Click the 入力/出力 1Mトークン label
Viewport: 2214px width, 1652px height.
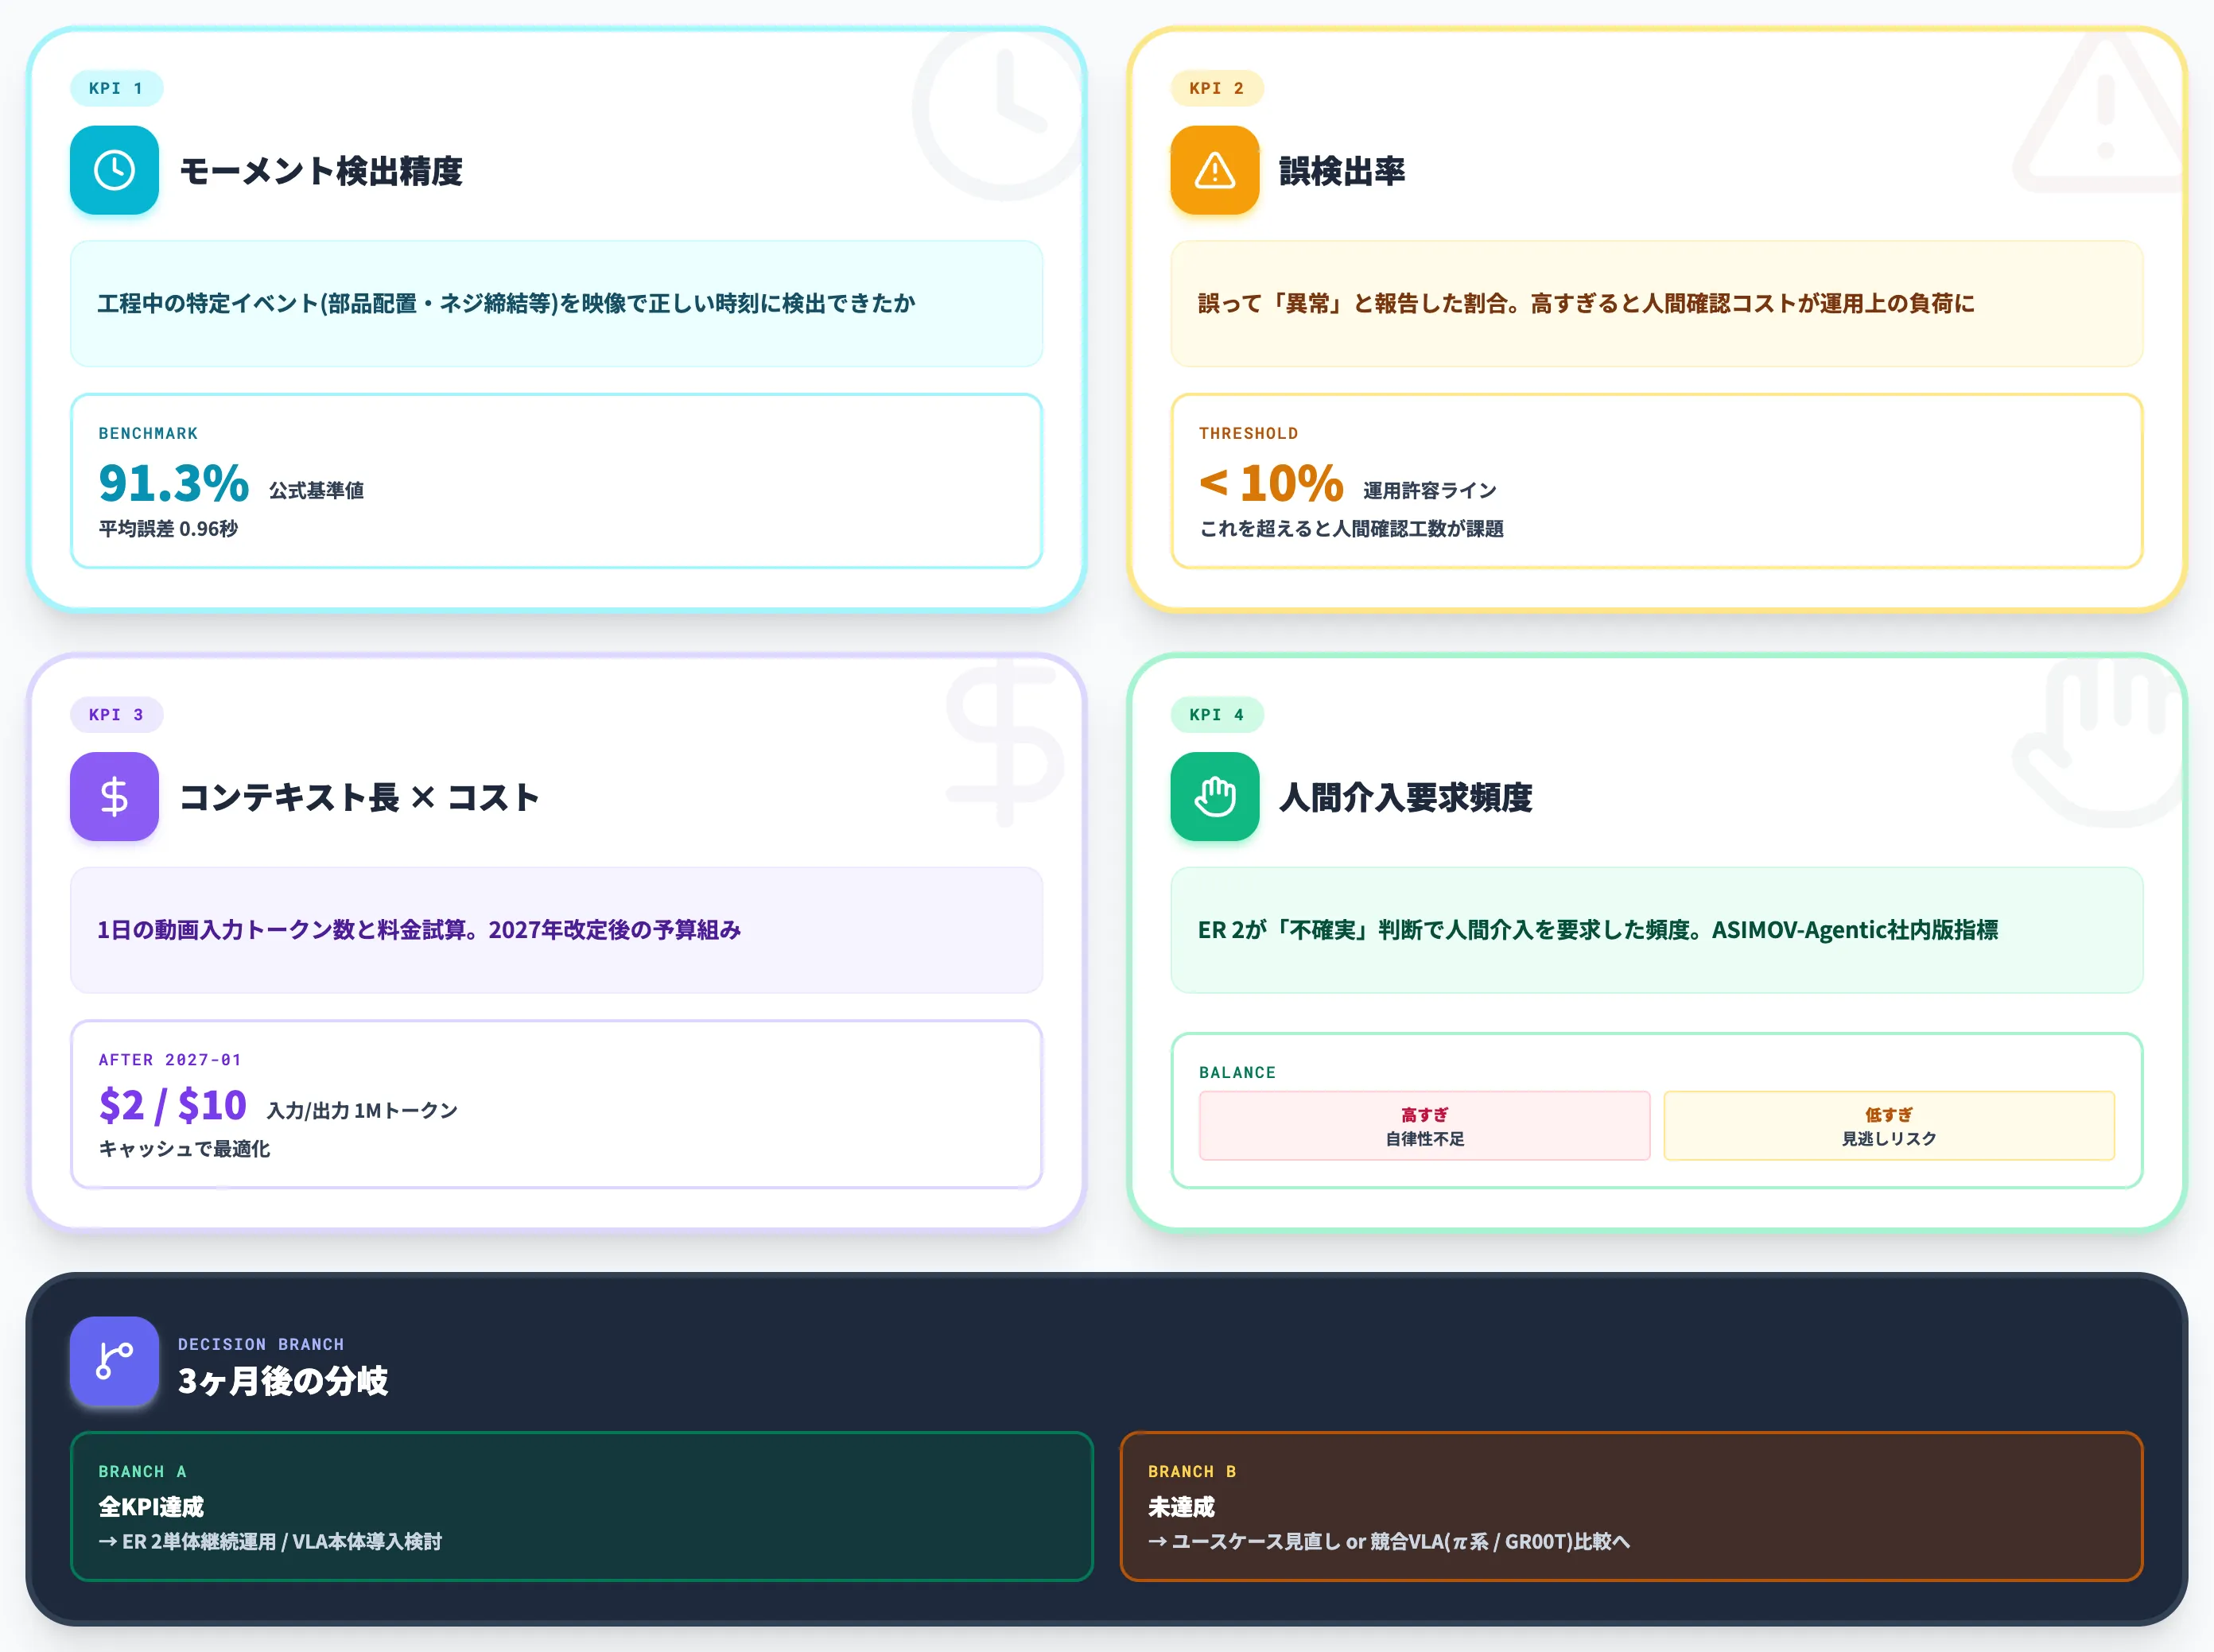click(x=362, y=1111)
